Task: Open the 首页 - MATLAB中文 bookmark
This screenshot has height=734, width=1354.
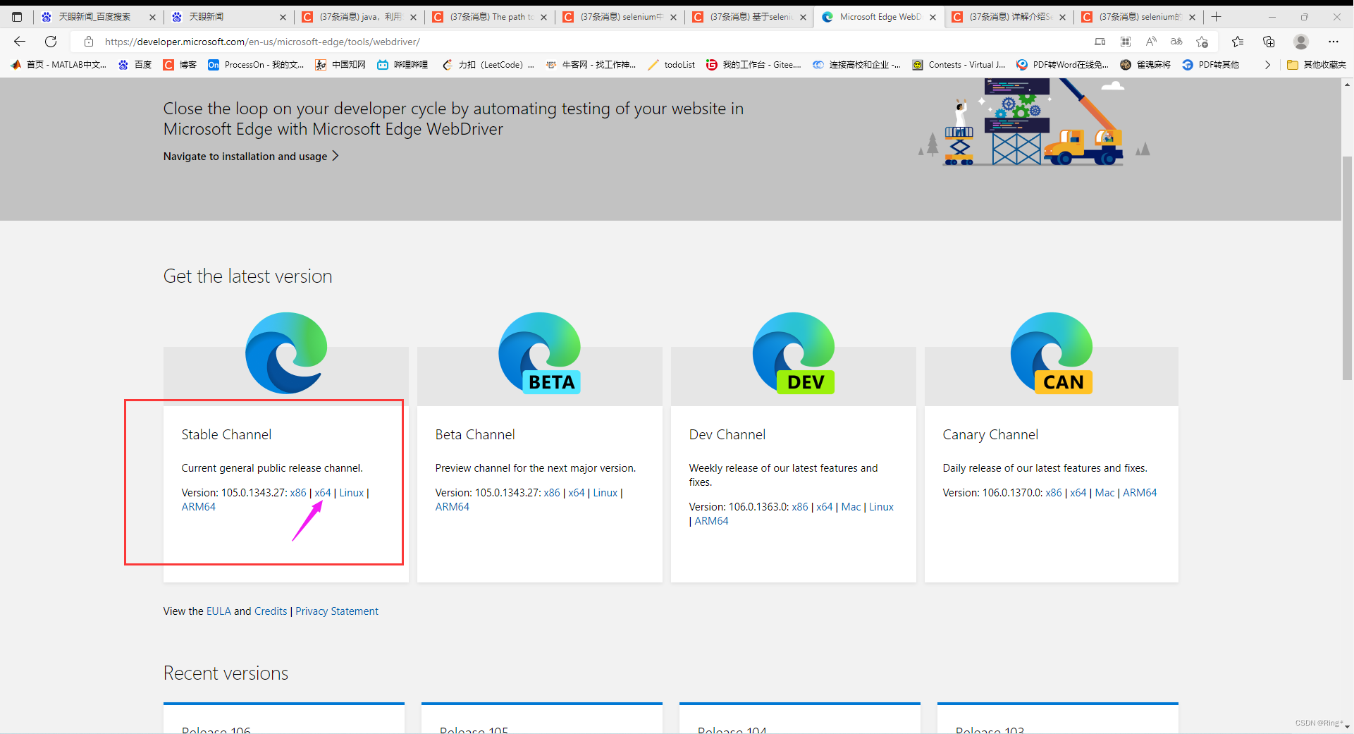Action: tap(59, 65)
